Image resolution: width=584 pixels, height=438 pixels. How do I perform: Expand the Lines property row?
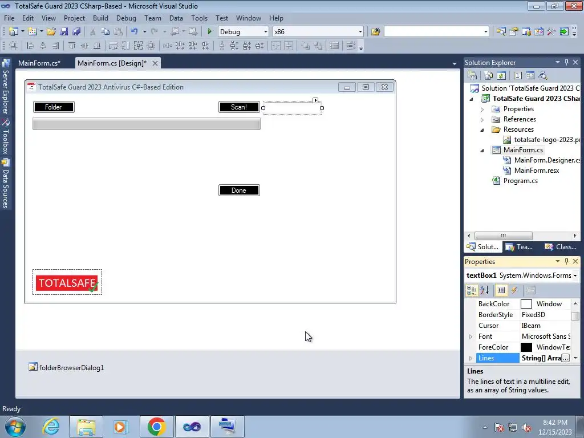point(471,358)
